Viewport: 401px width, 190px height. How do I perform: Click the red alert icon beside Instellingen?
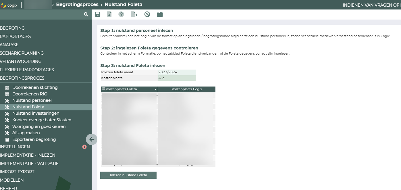[84, 147]
